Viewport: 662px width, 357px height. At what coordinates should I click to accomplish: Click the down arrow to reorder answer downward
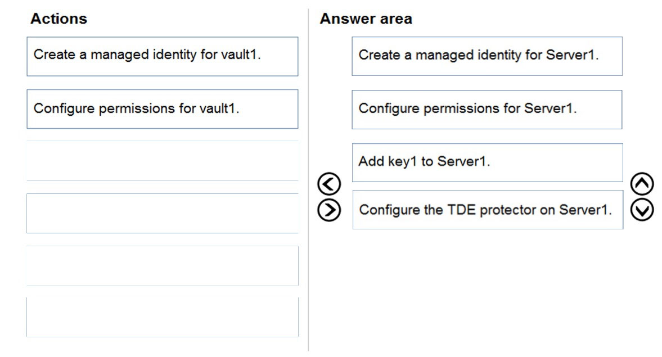click(642, 210)
